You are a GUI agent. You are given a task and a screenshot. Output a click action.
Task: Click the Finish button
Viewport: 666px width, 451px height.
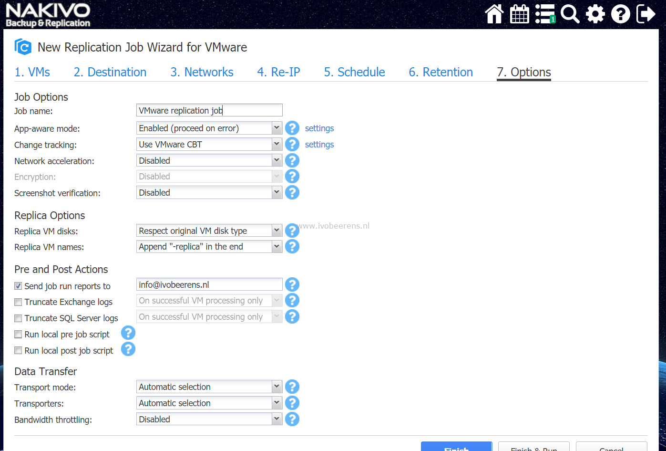click(x=456, y=447)
